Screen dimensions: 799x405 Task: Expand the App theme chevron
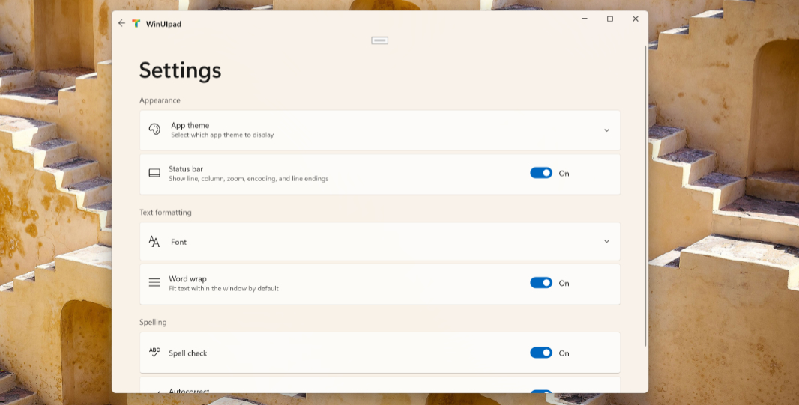click(606, 130)
